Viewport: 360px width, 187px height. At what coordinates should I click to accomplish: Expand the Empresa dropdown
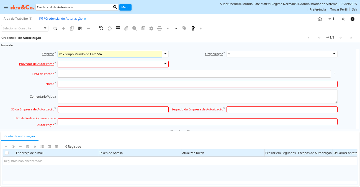coord(165,54)
